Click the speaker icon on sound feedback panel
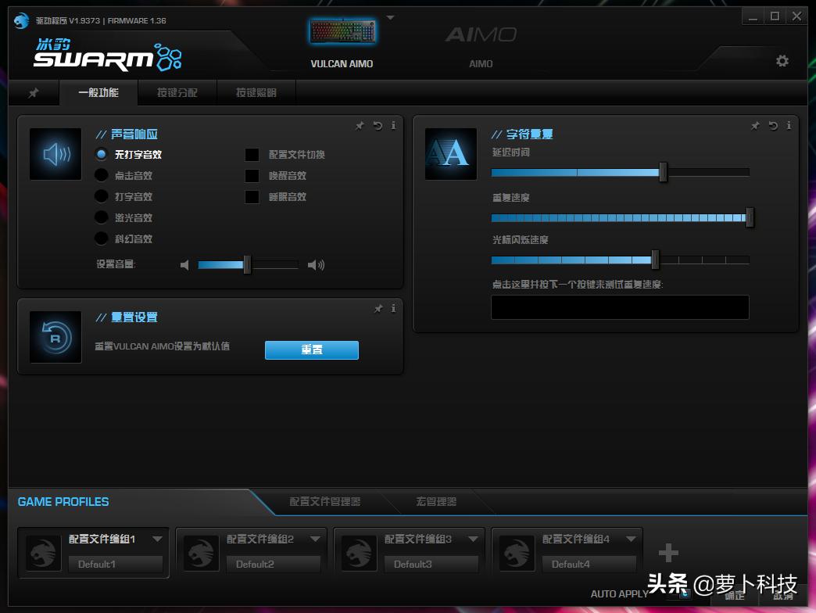The image size is (816, 613). (55, 153)
